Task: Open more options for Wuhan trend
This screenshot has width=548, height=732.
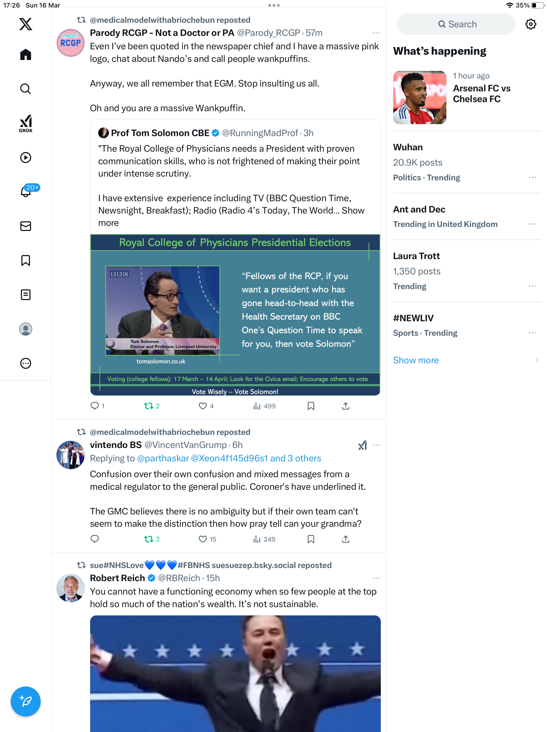Action: coord(532,177)
